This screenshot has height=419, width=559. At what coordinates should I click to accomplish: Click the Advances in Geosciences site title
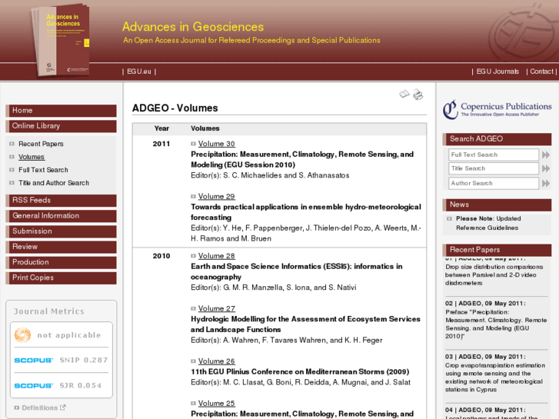[x=193, y=27]
